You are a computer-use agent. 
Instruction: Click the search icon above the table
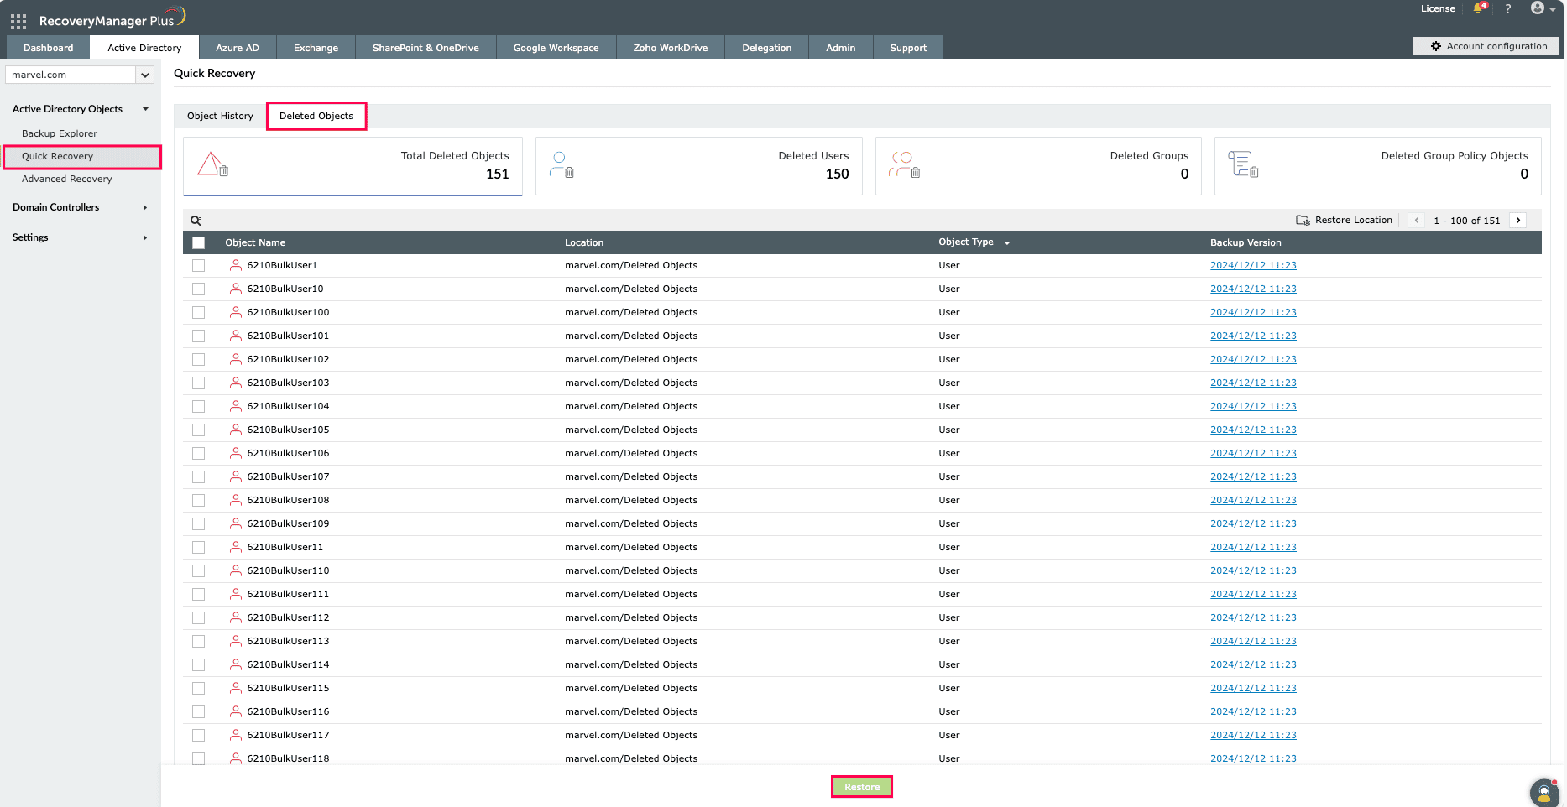pos(196,221)
